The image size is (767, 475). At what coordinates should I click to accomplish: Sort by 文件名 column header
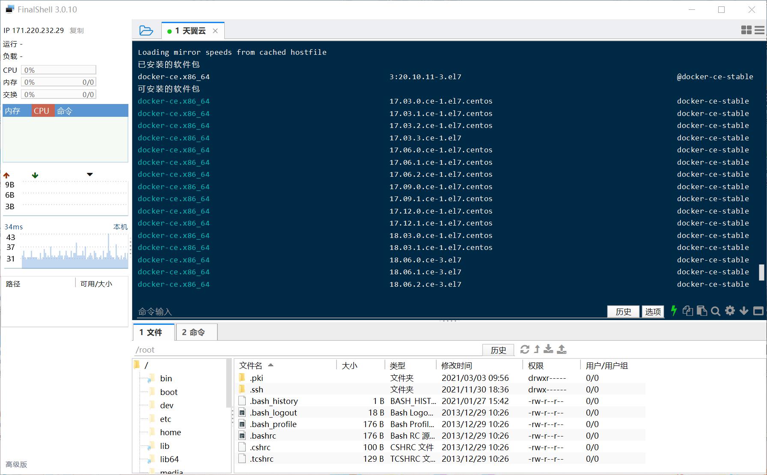tap(286, 365)
